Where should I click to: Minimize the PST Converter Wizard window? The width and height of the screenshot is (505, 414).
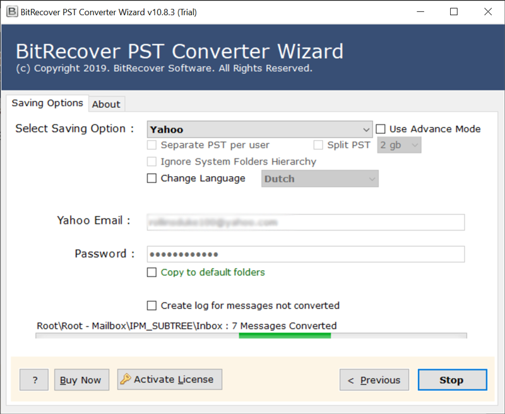[420, 12]
